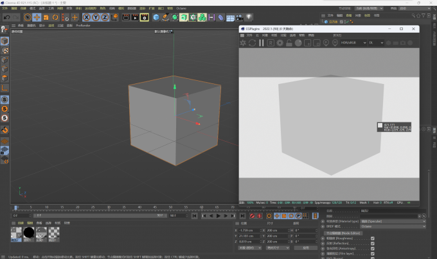
Task: Toggle X axis lock
Action: point(87,17)
